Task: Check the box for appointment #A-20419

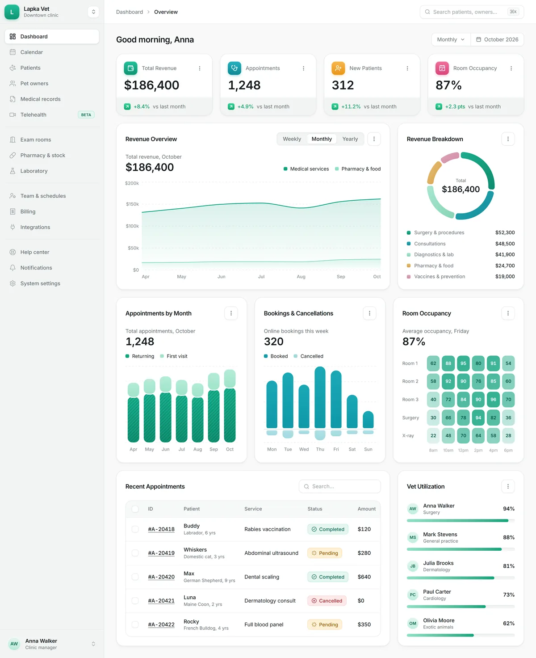Action: coord(135,553)
